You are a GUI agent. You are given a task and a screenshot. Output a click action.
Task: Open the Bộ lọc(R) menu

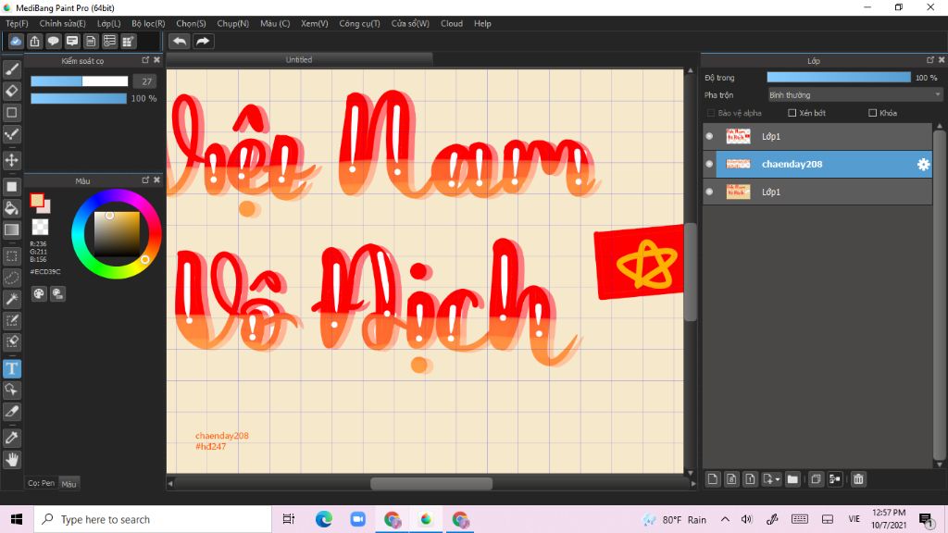pyautogui.click(x=148, y=23)
